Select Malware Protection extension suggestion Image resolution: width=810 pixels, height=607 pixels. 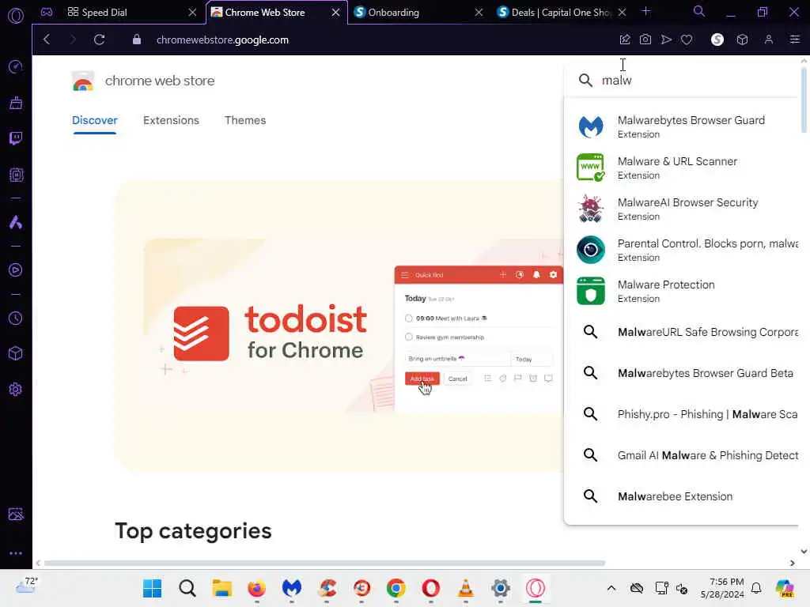click(x=683, y=291)
